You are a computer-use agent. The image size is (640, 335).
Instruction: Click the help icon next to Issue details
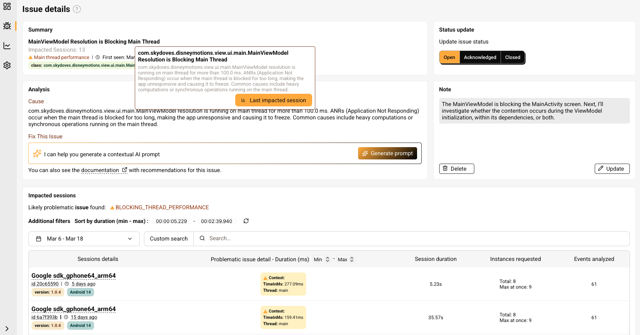coord(77,9)
